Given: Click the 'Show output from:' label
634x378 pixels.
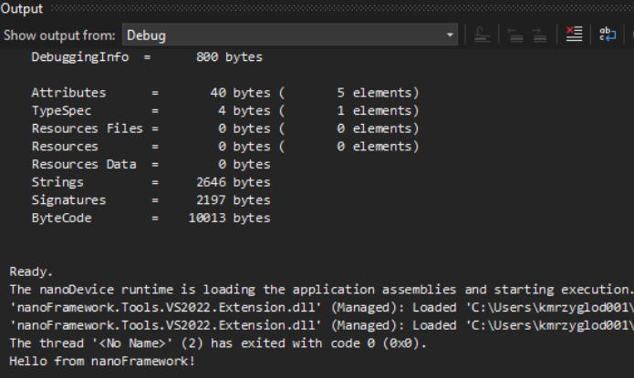Looking at the screenshot, I should pyautogui.click(x=60, y=36).
